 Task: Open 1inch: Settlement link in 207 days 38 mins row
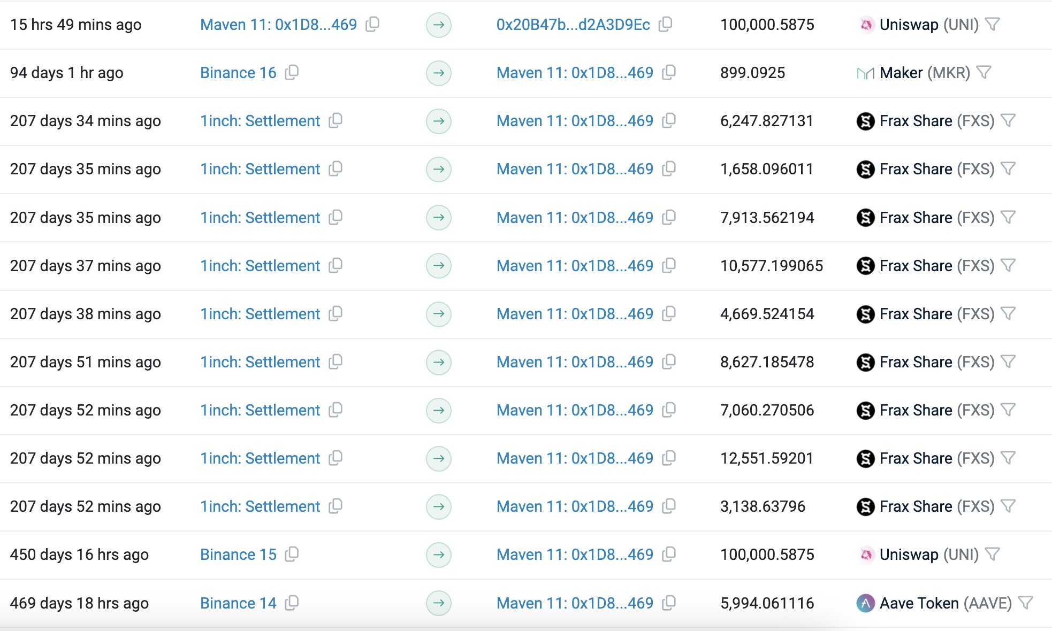260,314
